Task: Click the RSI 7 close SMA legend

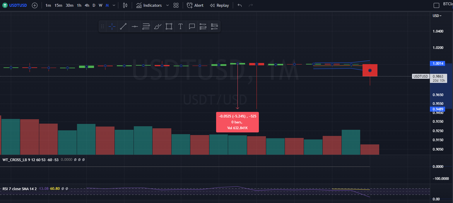Action: pyautogui.click(x=20, y=189)
